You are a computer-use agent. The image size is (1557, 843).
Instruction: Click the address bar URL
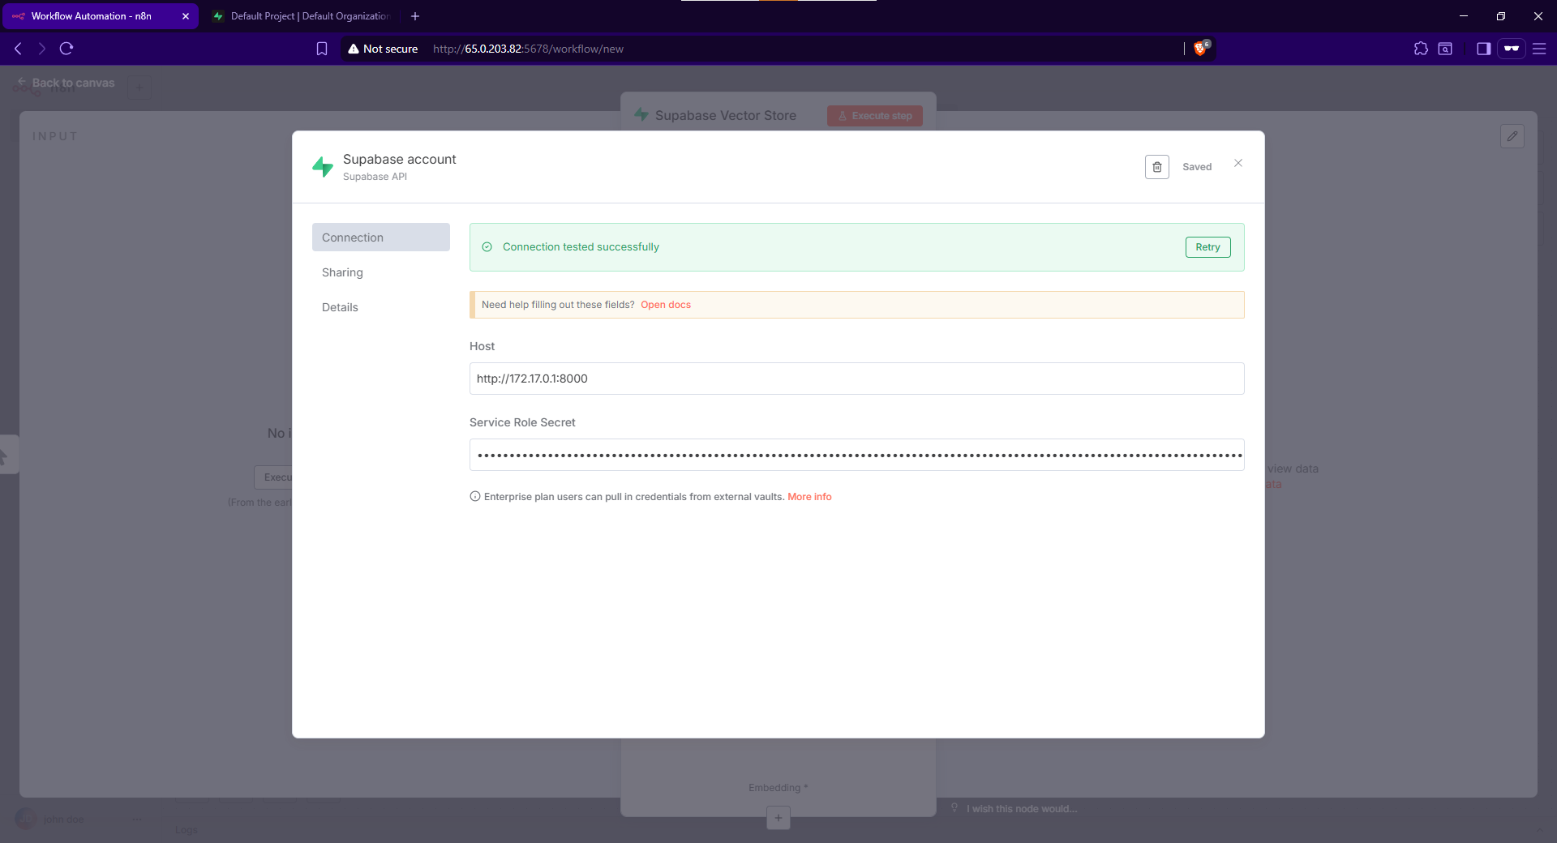coord(528,49)
